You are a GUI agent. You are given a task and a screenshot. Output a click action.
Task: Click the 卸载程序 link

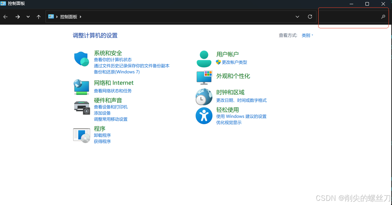[102, 135]
